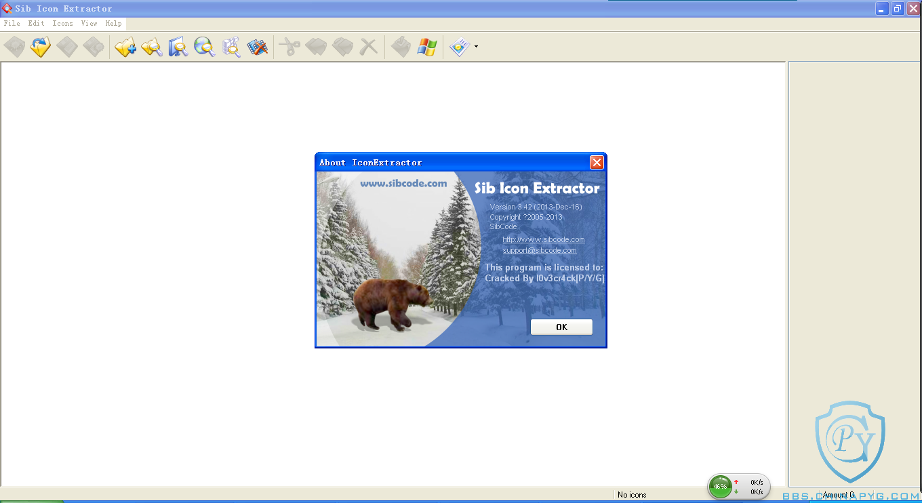Click the folder with blue plus icon
The height and width of the screenshot is (503, 922).
point(125,47)
